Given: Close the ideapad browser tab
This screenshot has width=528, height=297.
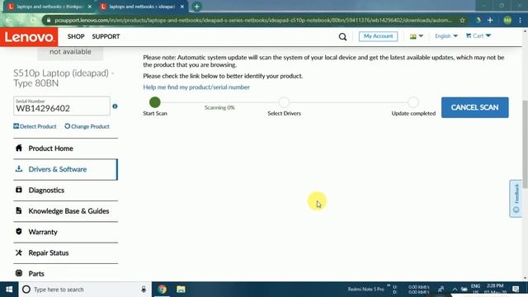Looking at the screenshot, I should click(x=182, y=7).
